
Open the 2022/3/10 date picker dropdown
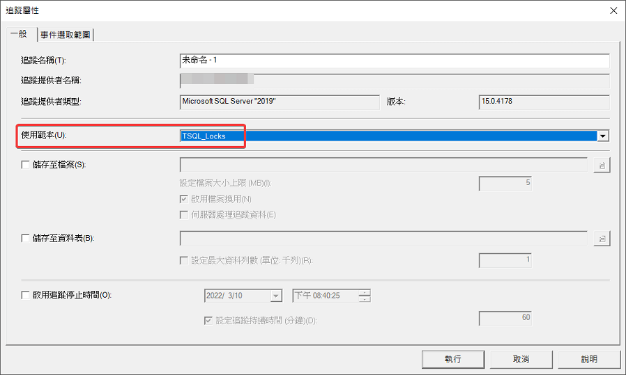coord(276,296)
